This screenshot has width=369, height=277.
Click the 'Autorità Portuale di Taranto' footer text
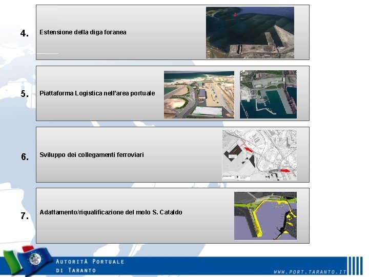[90, 266]
